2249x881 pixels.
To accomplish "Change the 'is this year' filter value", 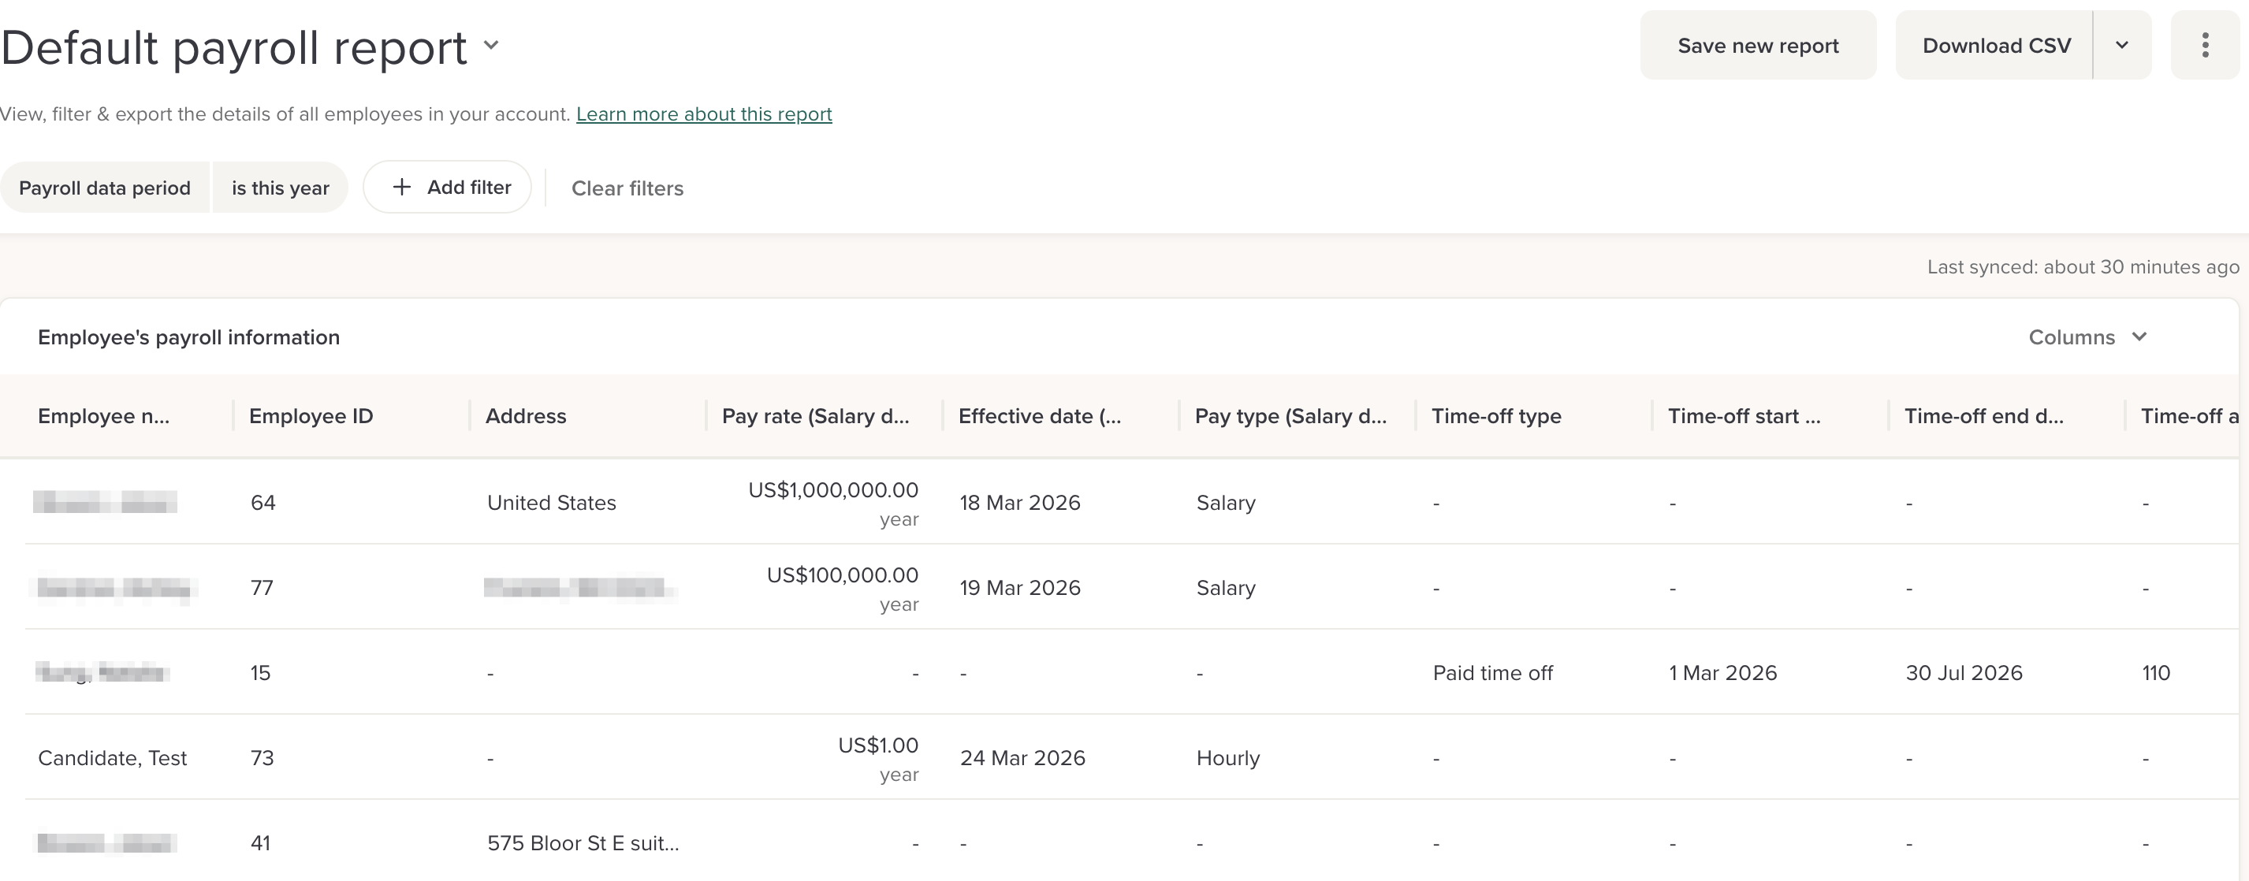I will 281,188.
